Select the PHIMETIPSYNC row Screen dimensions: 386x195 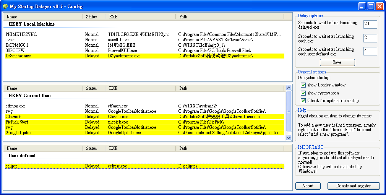click(145, 34)
